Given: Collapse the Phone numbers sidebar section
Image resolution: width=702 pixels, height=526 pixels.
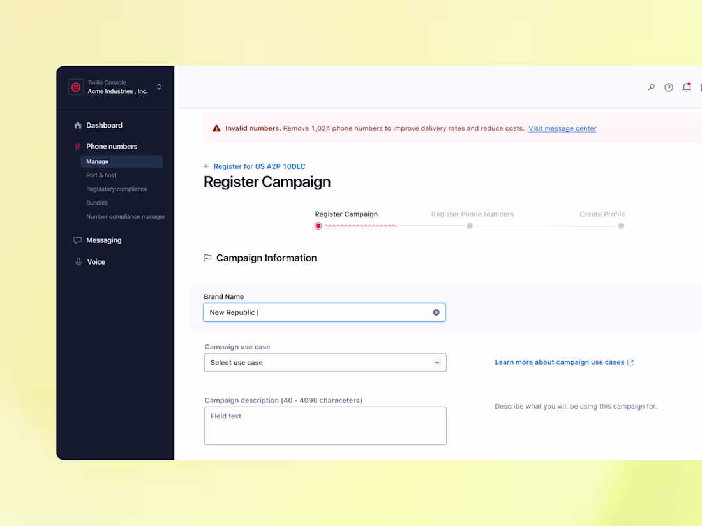Looking at the screenshot, I should [x=112, y=146].
